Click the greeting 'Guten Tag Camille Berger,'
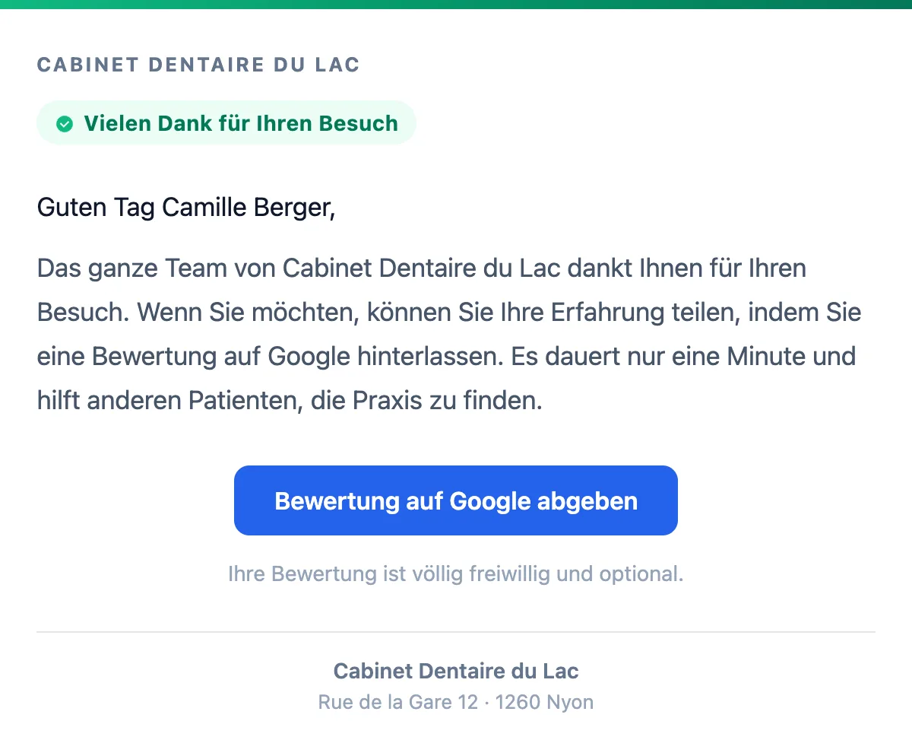 pos(186,208)
